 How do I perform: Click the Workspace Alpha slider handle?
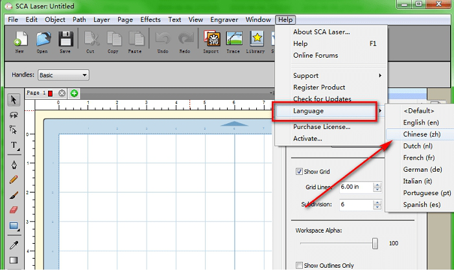[x=375, y=243]
